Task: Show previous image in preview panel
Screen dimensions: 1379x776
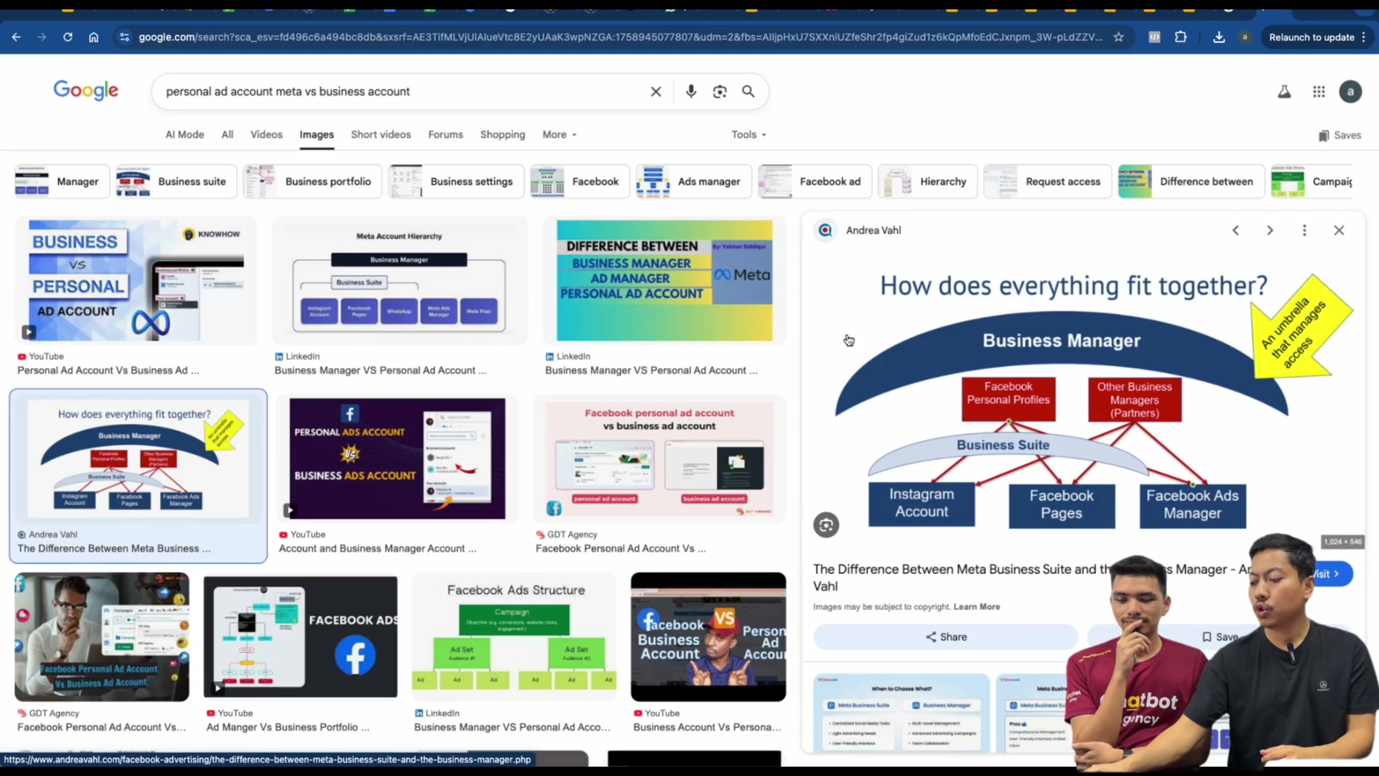Action: click(x=1235, y=230)
